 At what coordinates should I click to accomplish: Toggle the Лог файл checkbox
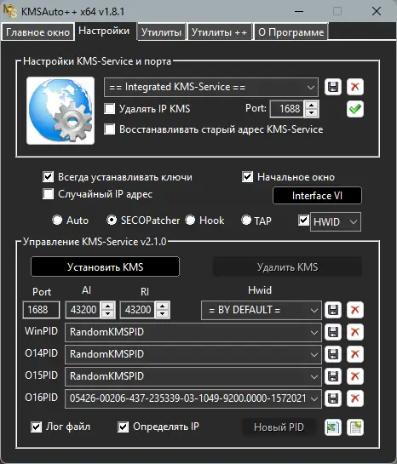(x=36, y=427)
